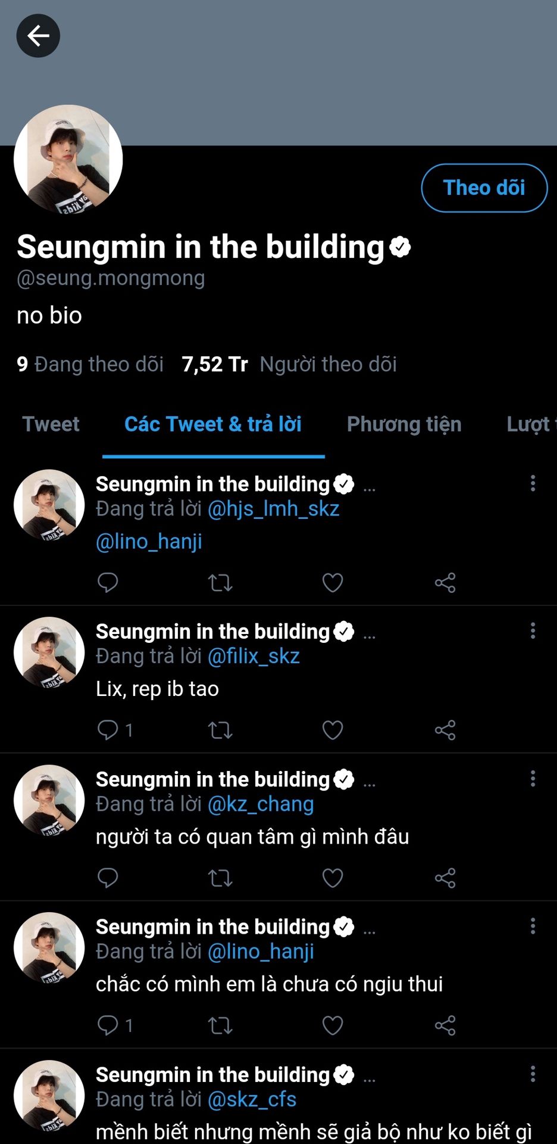The width and height of the screenshot is (557, 1144).
Task: Open the 7,52 Tr Người theo dõi list
Action: (289, 364)
